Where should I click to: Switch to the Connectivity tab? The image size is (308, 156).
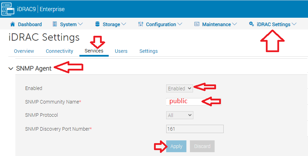[60, 51]
